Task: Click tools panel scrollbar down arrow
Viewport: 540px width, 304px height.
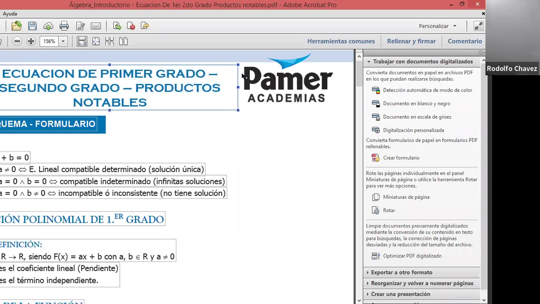Action: tap(483, 301)
